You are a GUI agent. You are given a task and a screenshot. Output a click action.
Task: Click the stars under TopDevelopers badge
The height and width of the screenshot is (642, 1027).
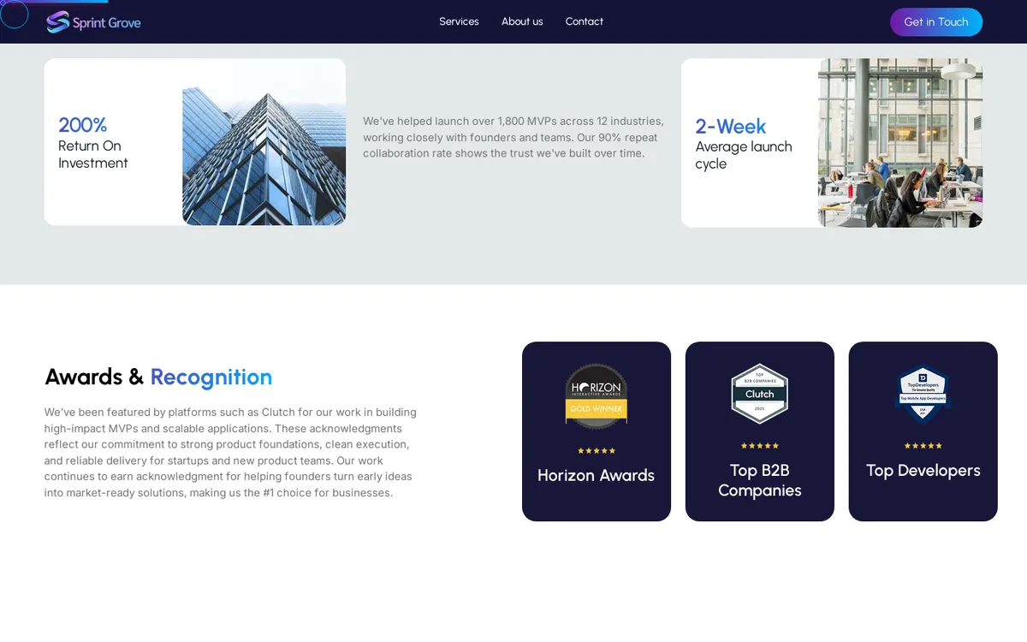pos(923,445)
